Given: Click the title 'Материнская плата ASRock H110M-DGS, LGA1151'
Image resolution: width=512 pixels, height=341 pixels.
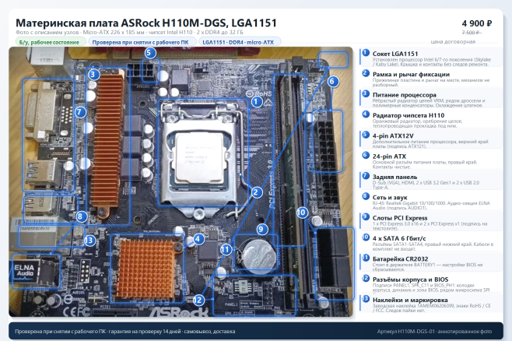Looking at the screenshot, I should pyautogui.click(x=146, y=23).
